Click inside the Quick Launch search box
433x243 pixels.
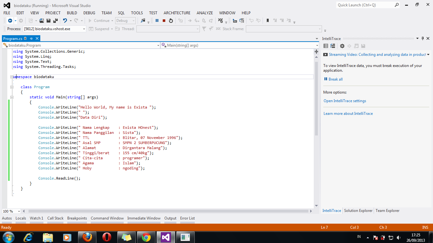click(365, 5)
